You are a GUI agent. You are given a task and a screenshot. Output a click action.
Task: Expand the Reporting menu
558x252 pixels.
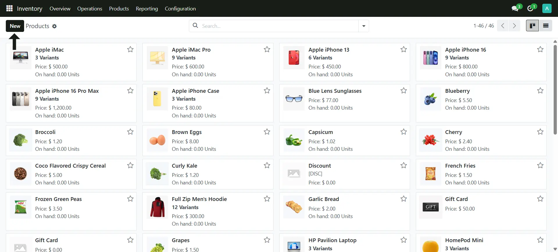click(x=147, y=9)
